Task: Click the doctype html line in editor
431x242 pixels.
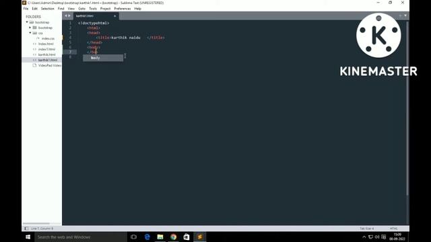Action: tap(94, 23)
